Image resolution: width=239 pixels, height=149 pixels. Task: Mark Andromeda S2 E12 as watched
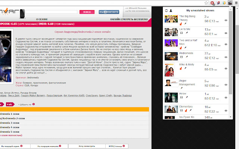pos(226,57)
